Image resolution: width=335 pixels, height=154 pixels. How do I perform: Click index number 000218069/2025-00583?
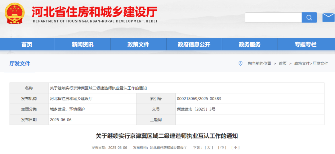coord(199,99)
